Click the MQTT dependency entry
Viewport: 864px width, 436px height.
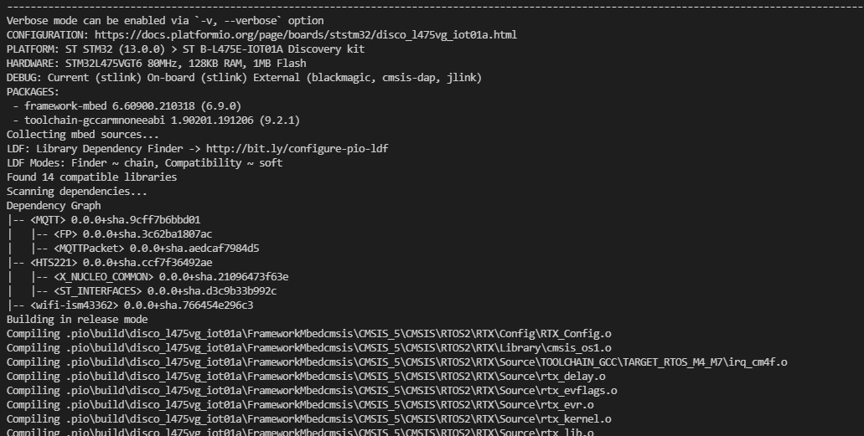tap(115, 219)
